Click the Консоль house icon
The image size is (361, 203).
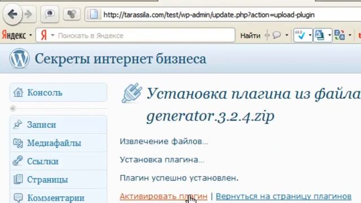pyautogui.click(x=18, y=92)
